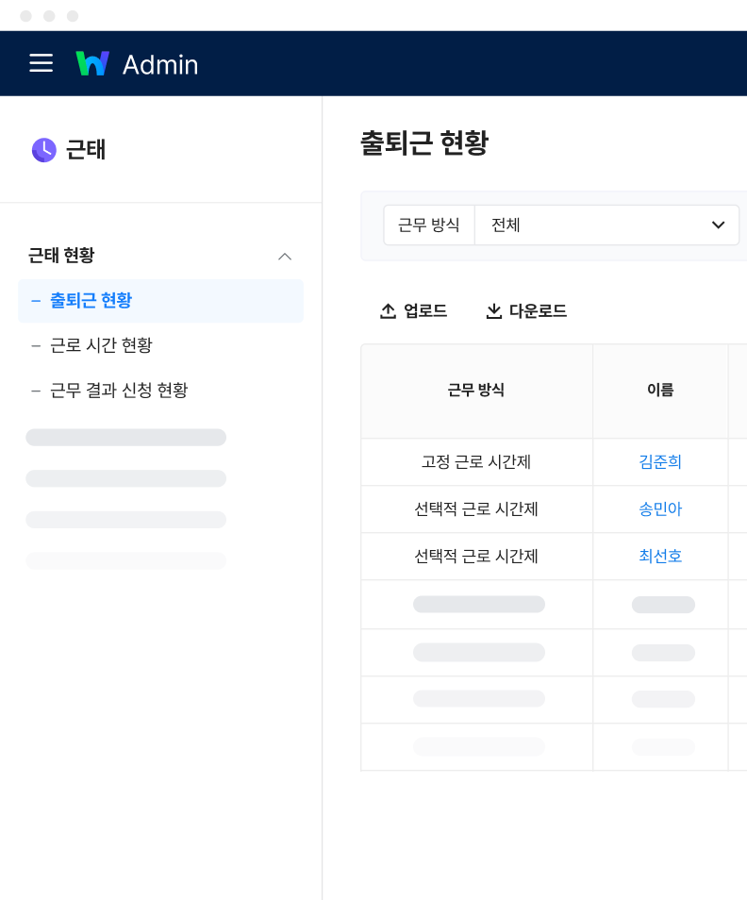Open the hamburger navigation menu
This screenshot has width=747, height=900.
(41, 63)
